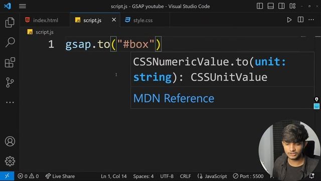Image resolution: width=321 pixels, height=181 pixels.
Task: Open the Accounts menu
Action: tap(10, 141)
